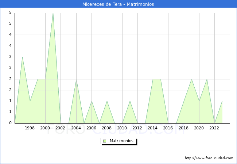
Task: Click the 2004 x-axis label
Action: (76, 128)
